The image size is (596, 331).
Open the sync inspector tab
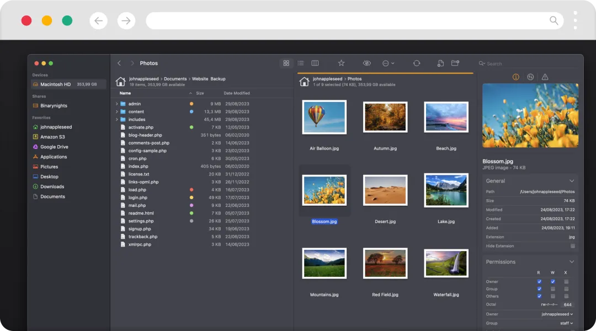pyautogui.click(x=530, y=77)
